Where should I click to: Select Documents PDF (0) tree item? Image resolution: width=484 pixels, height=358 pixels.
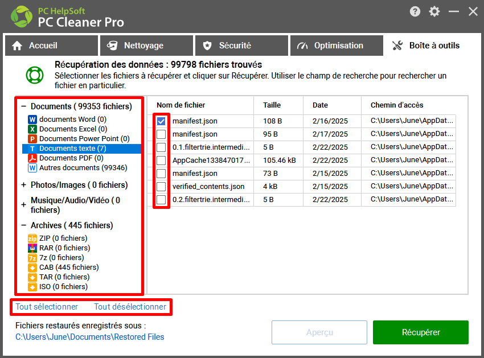[71, 158]
